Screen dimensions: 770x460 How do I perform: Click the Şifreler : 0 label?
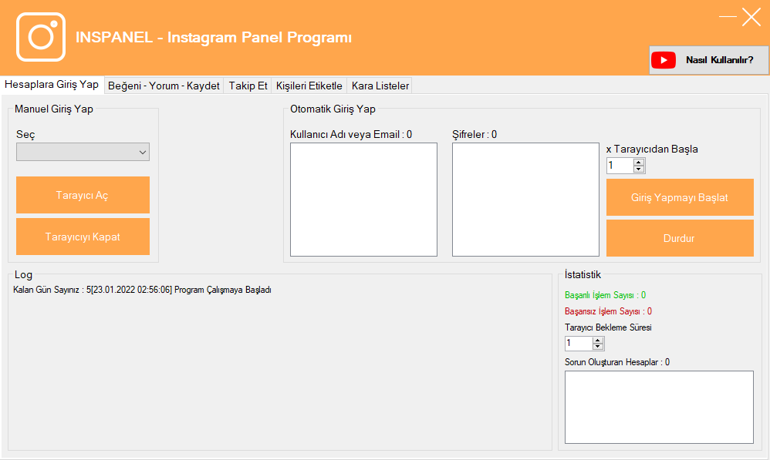coord(474,134)
